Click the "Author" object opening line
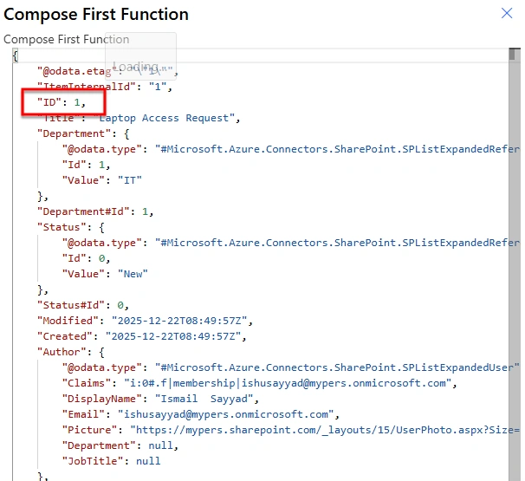The height and width of the screenshot is (481, 525). [x=71, y=352]
